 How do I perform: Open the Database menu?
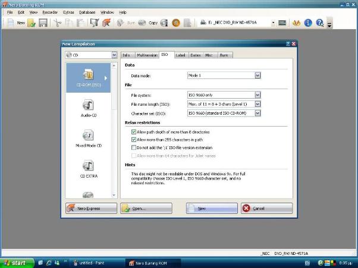click(x=87, y=12)
